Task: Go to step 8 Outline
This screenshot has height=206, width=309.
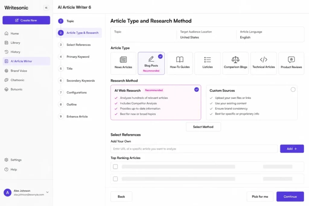Action: point(67,104)
